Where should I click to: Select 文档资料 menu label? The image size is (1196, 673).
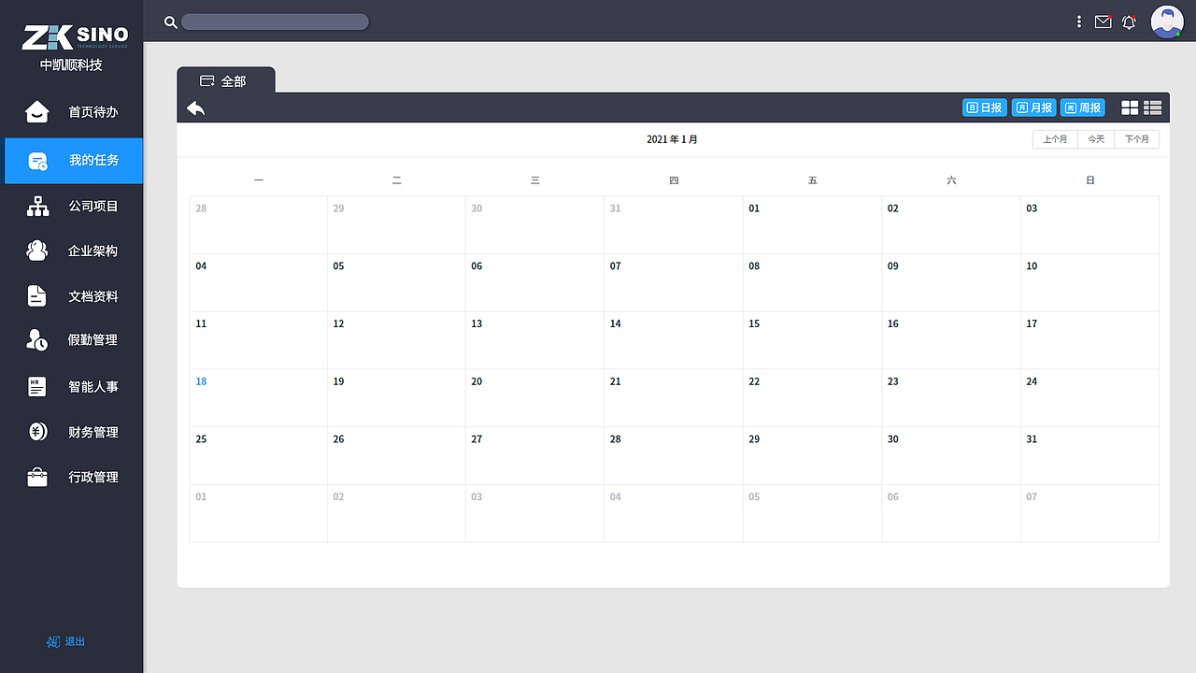coord(93,296)
